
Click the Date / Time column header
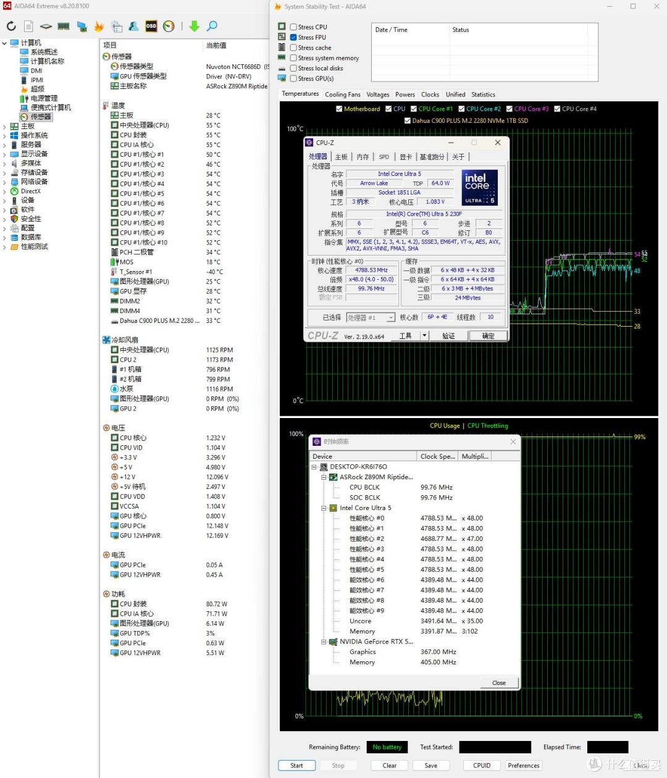pos(410,30)
